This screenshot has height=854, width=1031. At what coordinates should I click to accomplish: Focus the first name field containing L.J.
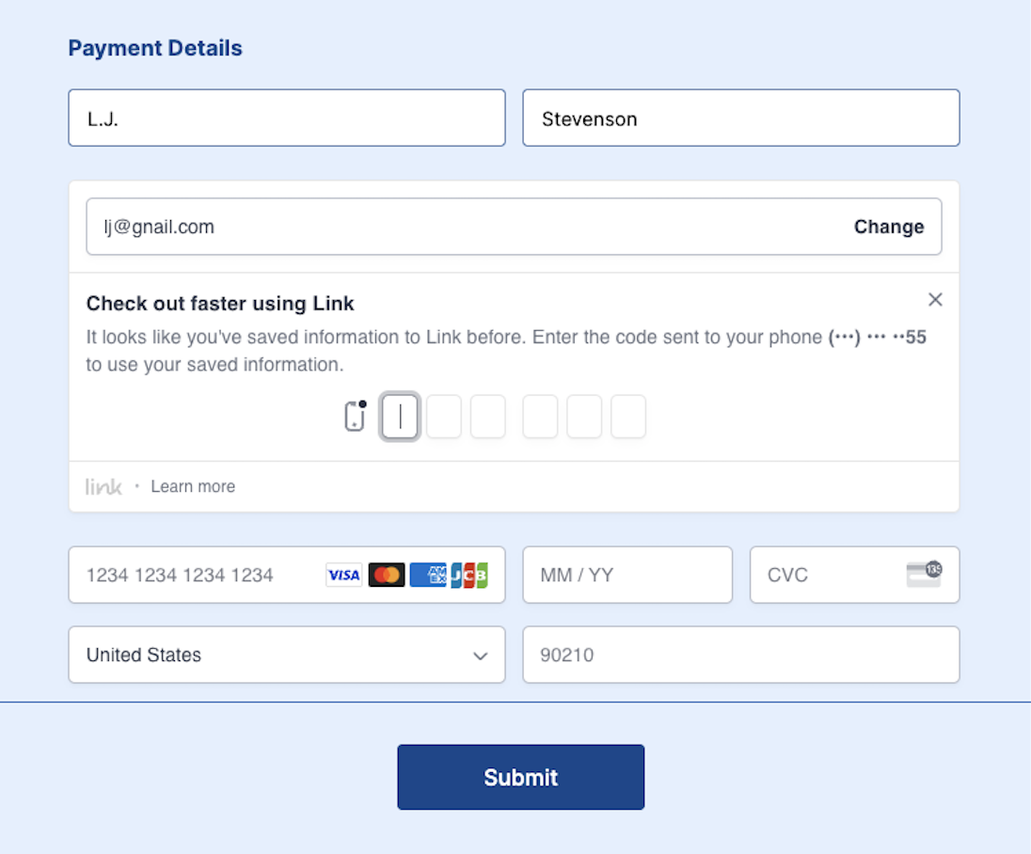pos(286,119)
